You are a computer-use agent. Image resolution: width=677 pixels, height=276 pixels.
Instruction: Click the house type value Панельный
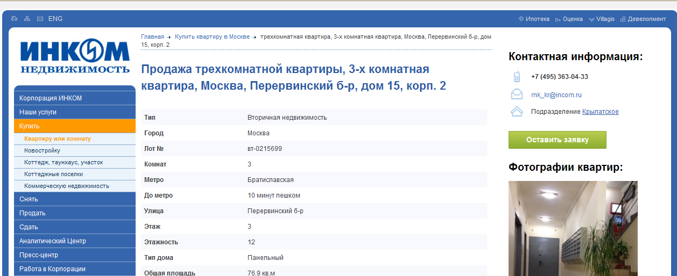pos(265,258)
